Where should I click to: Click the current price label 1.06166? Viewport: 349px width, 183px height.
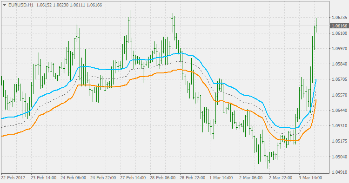point(339,26)
